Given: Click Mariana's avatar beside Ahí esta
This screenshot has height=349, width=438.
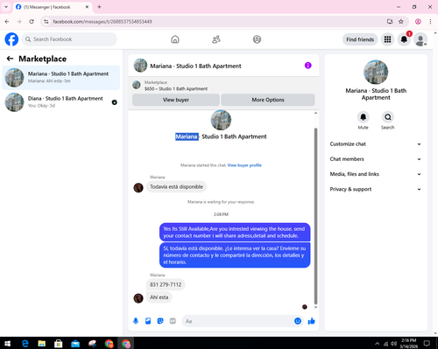Looking at the screenshot, I should (138, 298).
